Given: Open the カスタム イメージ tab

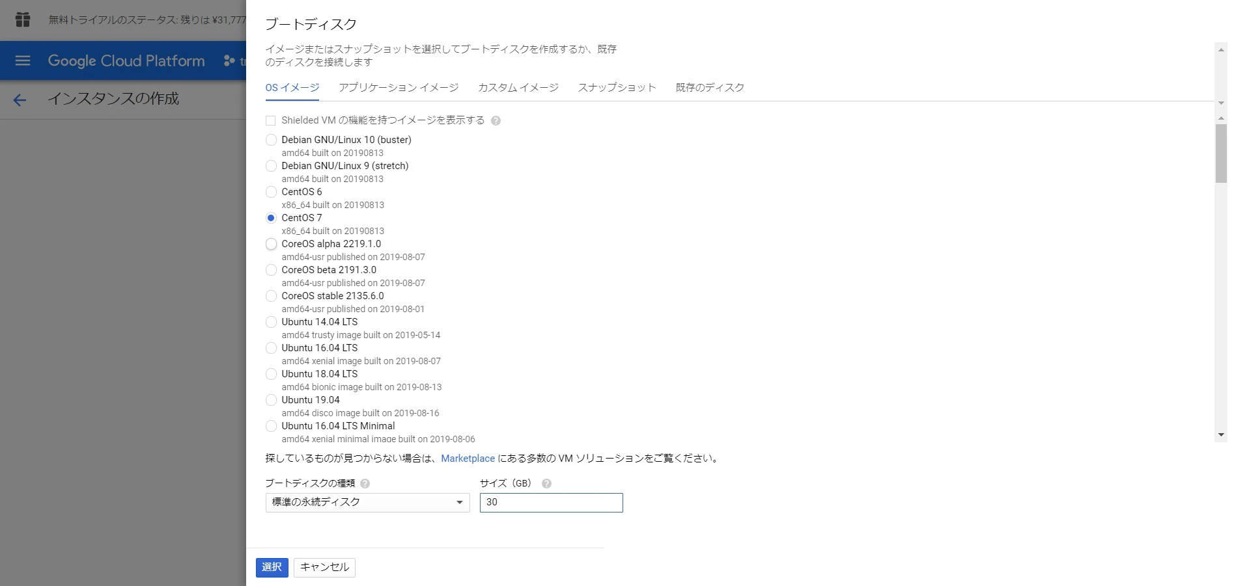Looking at the screenshot, I should pos(517,87).
